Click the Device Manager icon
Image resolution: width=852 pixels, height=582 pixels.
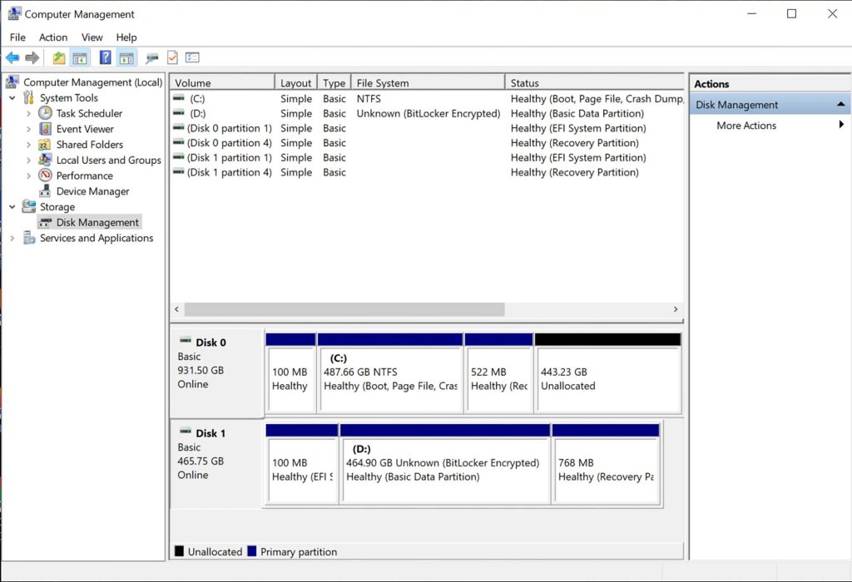45,190
